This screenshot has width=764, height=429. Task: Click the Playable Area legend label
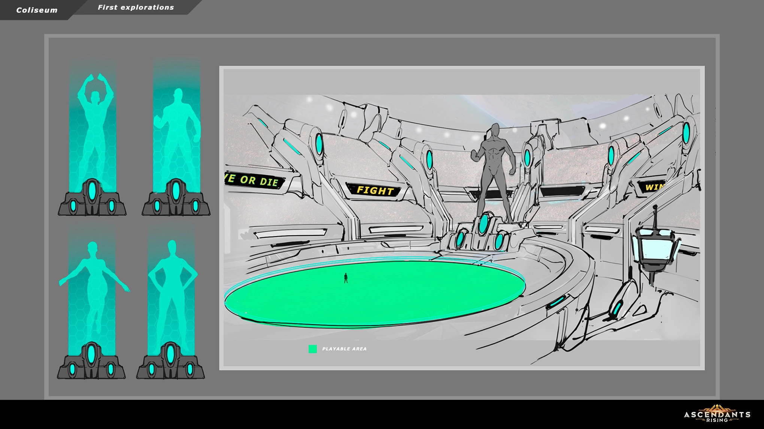pyautogui.click(x=344, y=349)
